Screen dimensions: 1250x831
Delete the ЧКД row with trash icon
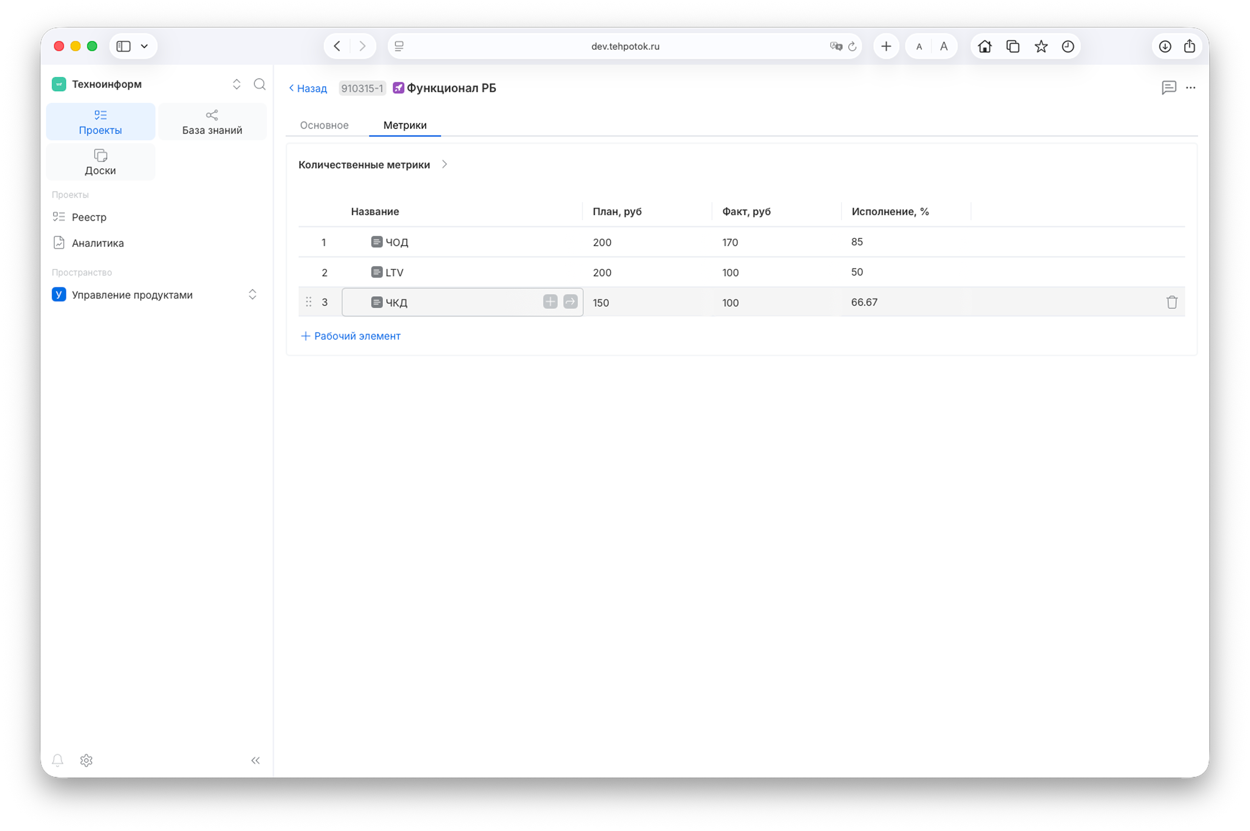tap(1171, 302)
